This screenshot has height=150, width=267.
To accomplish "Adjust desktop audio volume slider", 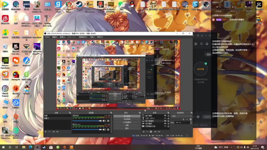I will point(87,121).
